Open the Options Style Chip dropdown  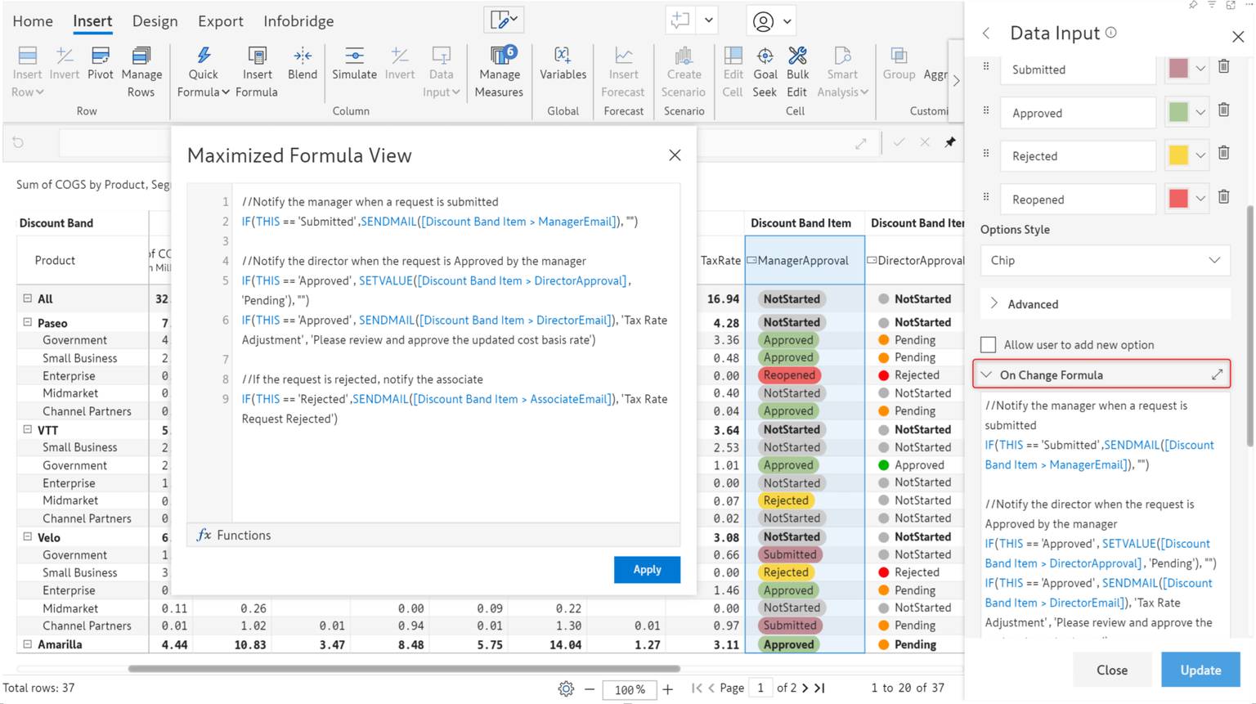pos(1105,261)
